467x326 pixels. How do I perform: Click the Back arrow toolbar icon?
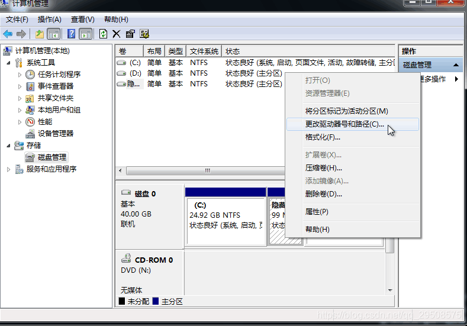(8, 34)
